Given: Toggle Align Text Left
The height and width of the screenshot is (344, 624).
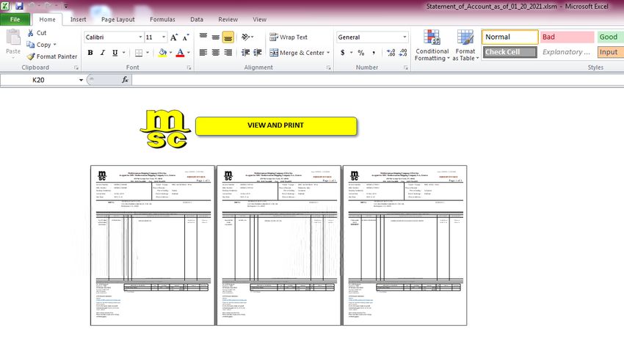Looking at the screenshot, I should tap(203, 53).
